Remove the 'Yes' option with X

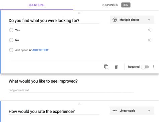click(x=149, y=30)
